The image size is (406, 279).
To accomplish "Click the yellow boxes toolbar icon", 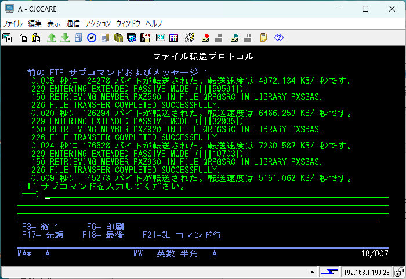I will (118, 38).
